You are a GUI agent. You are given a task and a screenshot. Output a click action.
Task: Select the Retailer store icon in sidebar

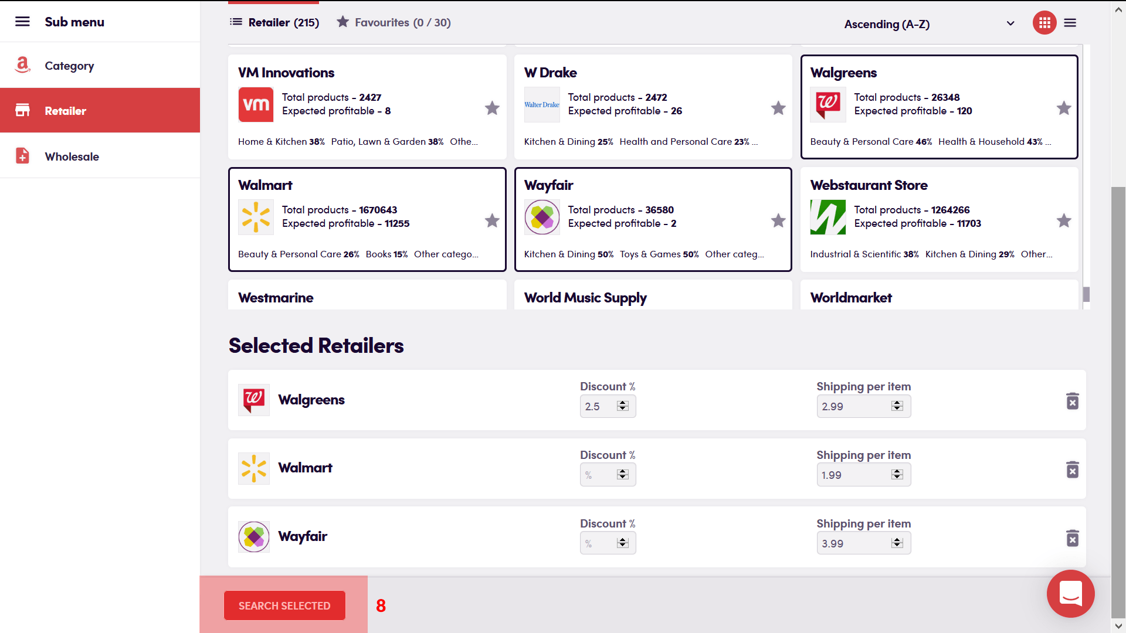coord(22,110)
